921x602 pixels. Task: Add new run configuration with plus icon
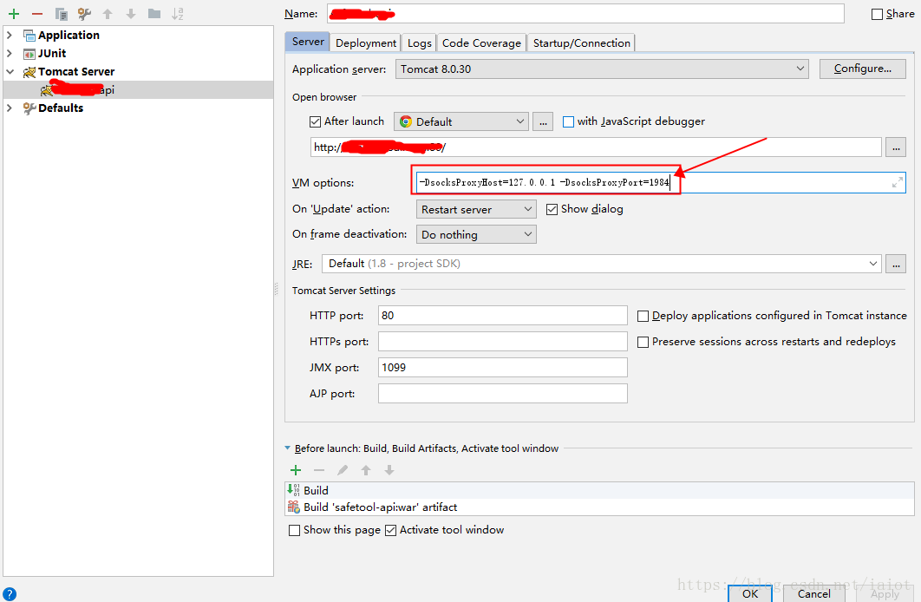(x=14, y=14)
